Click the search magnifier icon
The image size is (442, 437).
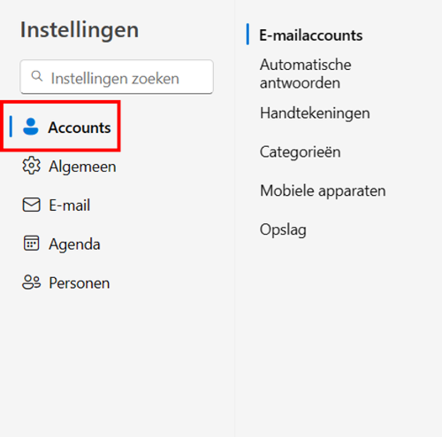[x=37, y=76]
